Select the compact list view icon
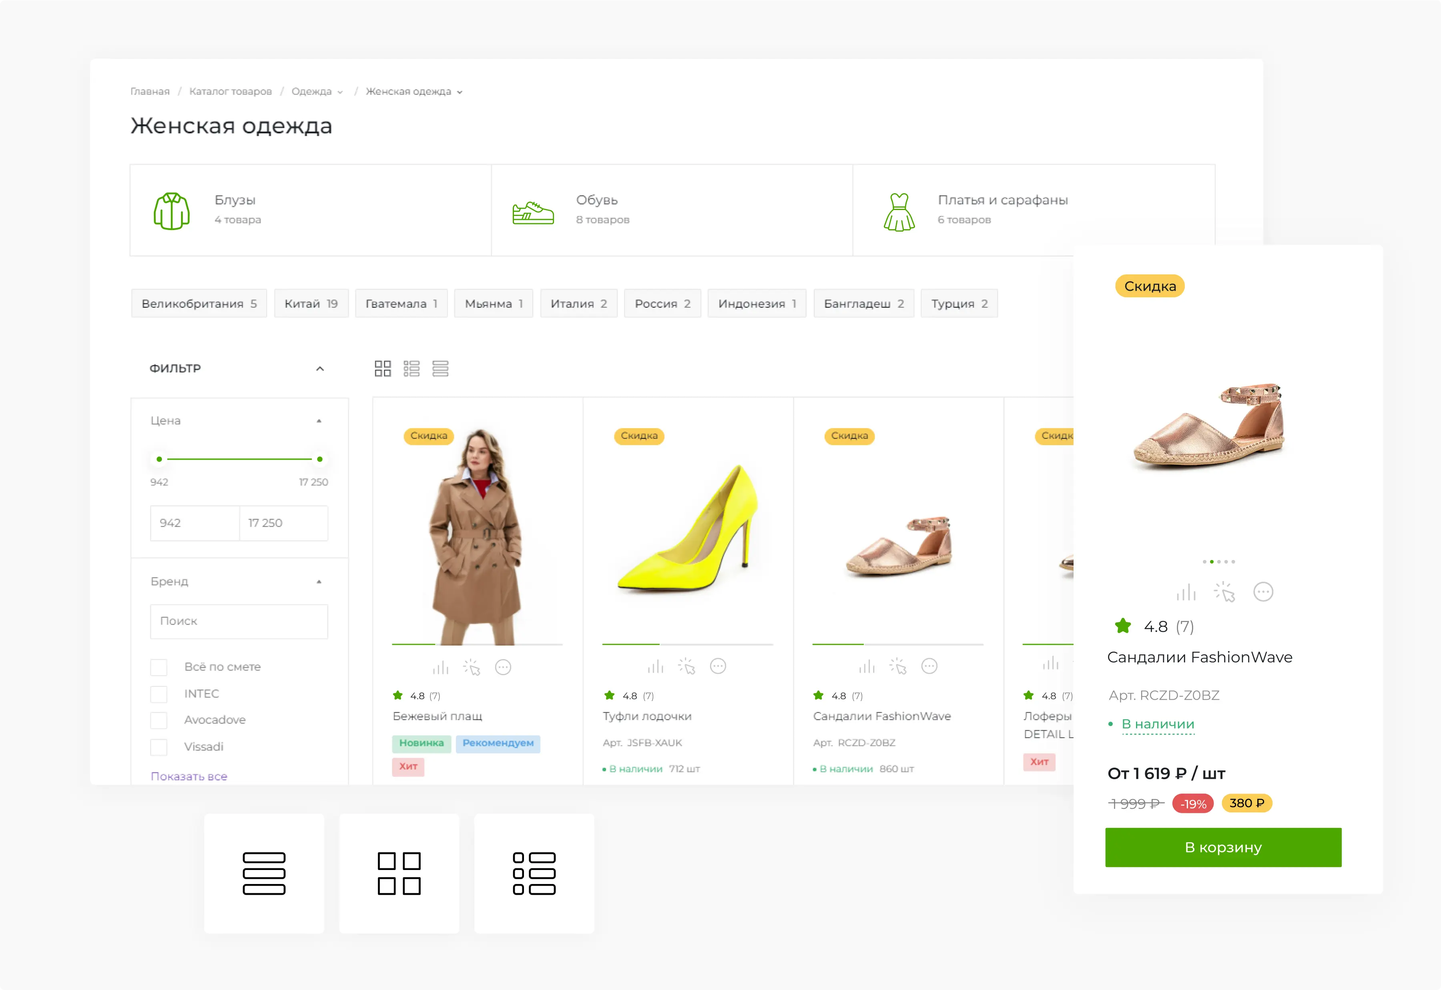 click(x=440, y=368)
